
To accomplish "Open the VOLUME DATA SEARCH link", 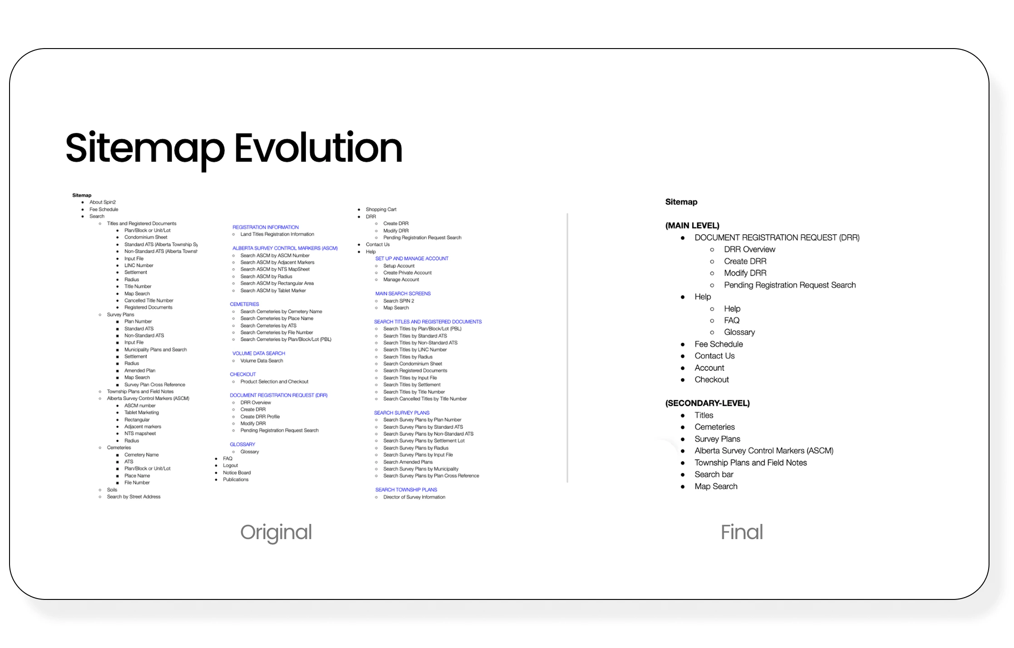I will tap(259, 353).
